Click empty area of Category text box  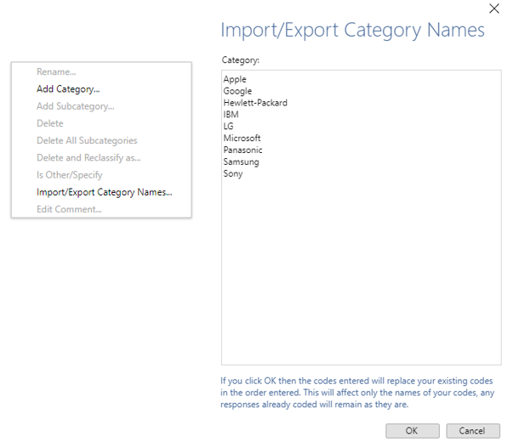(362, 271)
